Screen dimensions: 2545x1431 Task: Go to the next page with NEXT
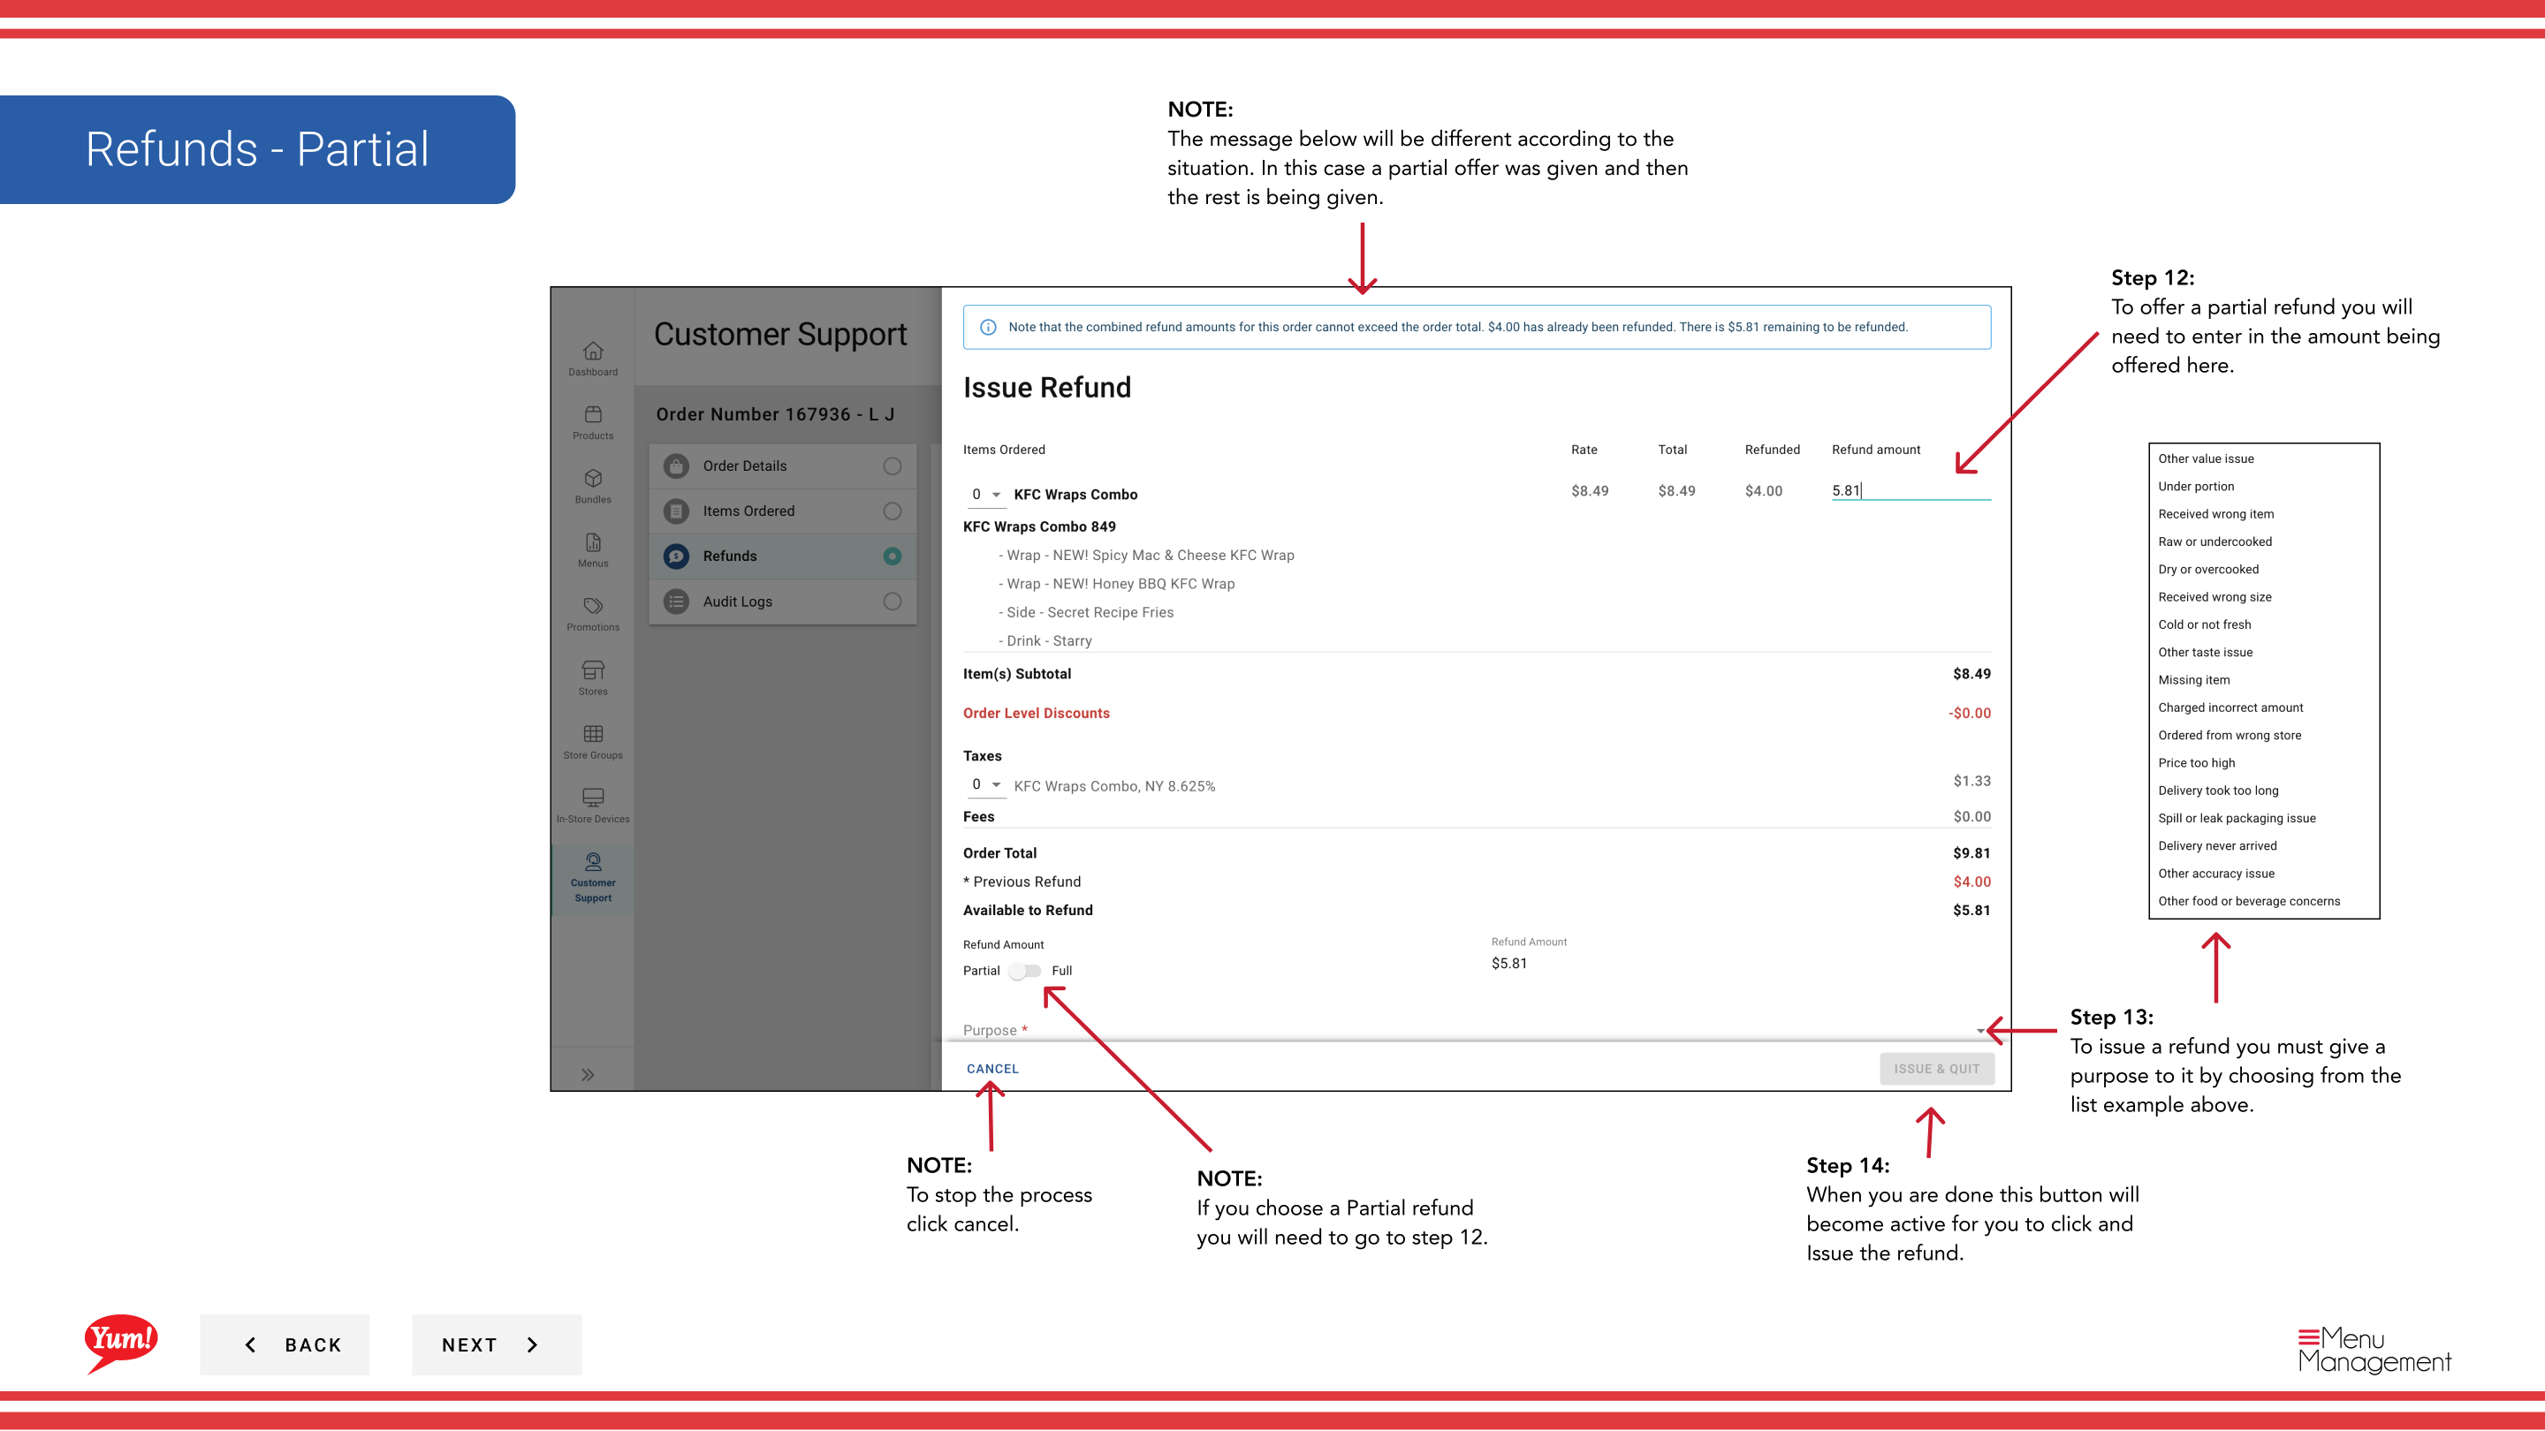(x=496, y=1344)
